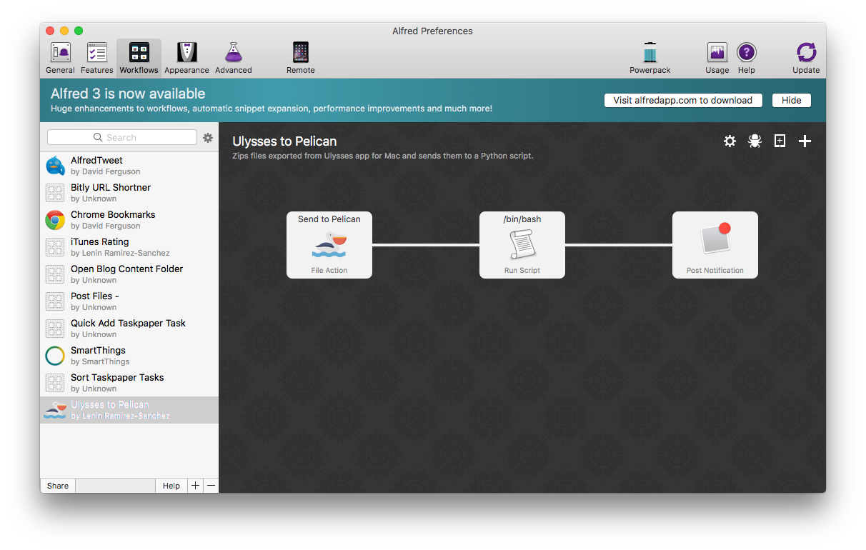Click the Quick Add Taskpaper Task placeholder icon
This screenshot has height=550, width=866.
coord(55,329)
